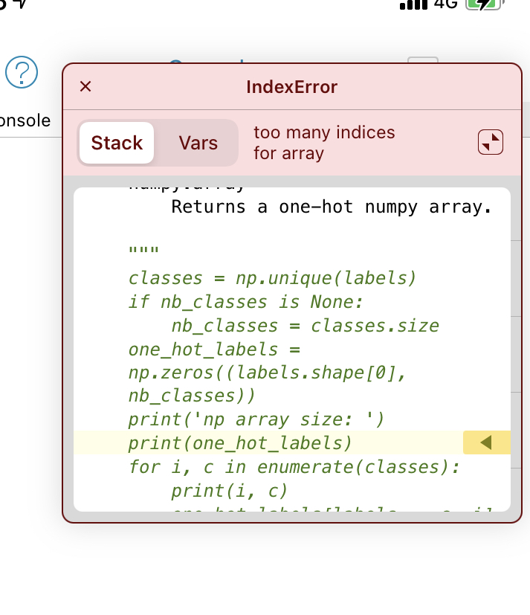Click the line print('np array size: ')
This screenshot has height=615, width=530.
(x=256, y=419)
